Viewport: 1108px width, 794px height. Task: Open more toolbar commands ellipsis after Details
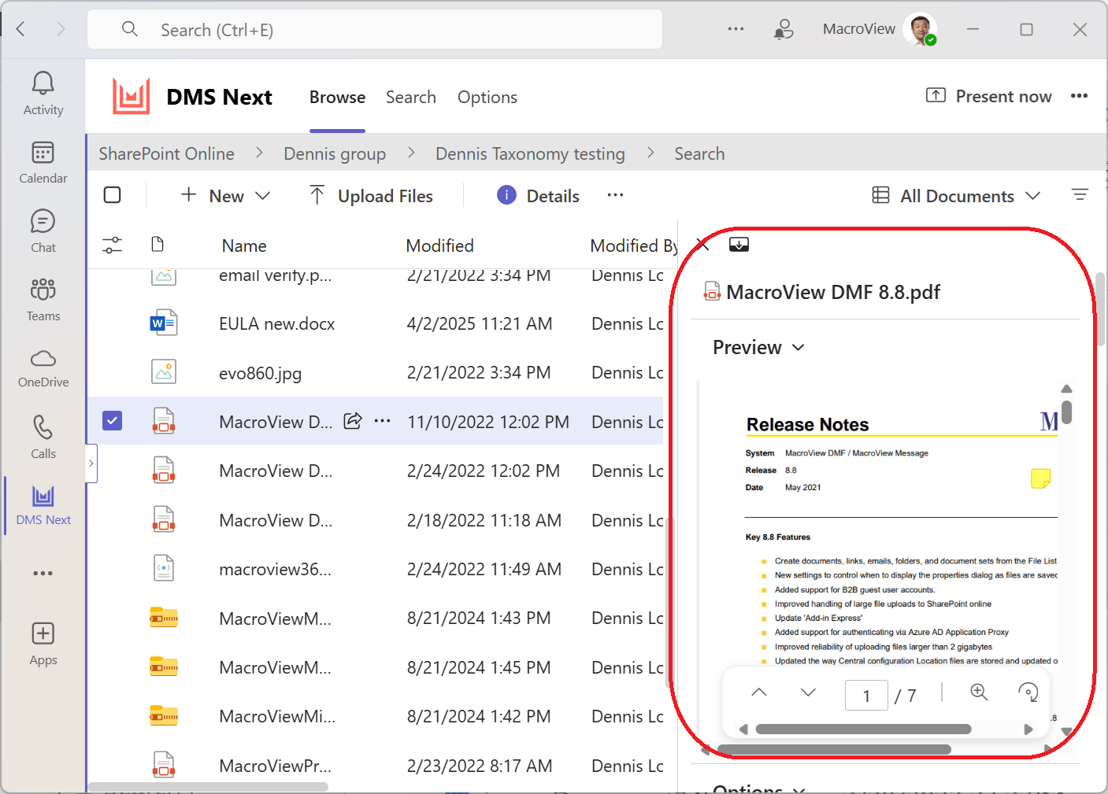tap(615, 195)
